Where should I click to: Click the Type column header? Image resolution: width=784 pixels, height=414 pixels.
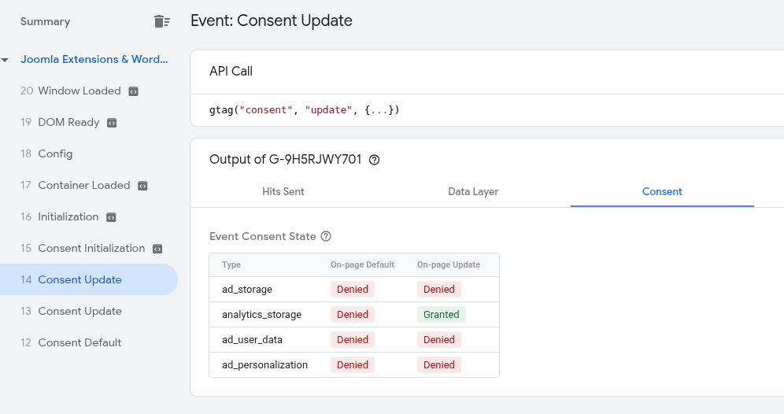coord(231,264)
